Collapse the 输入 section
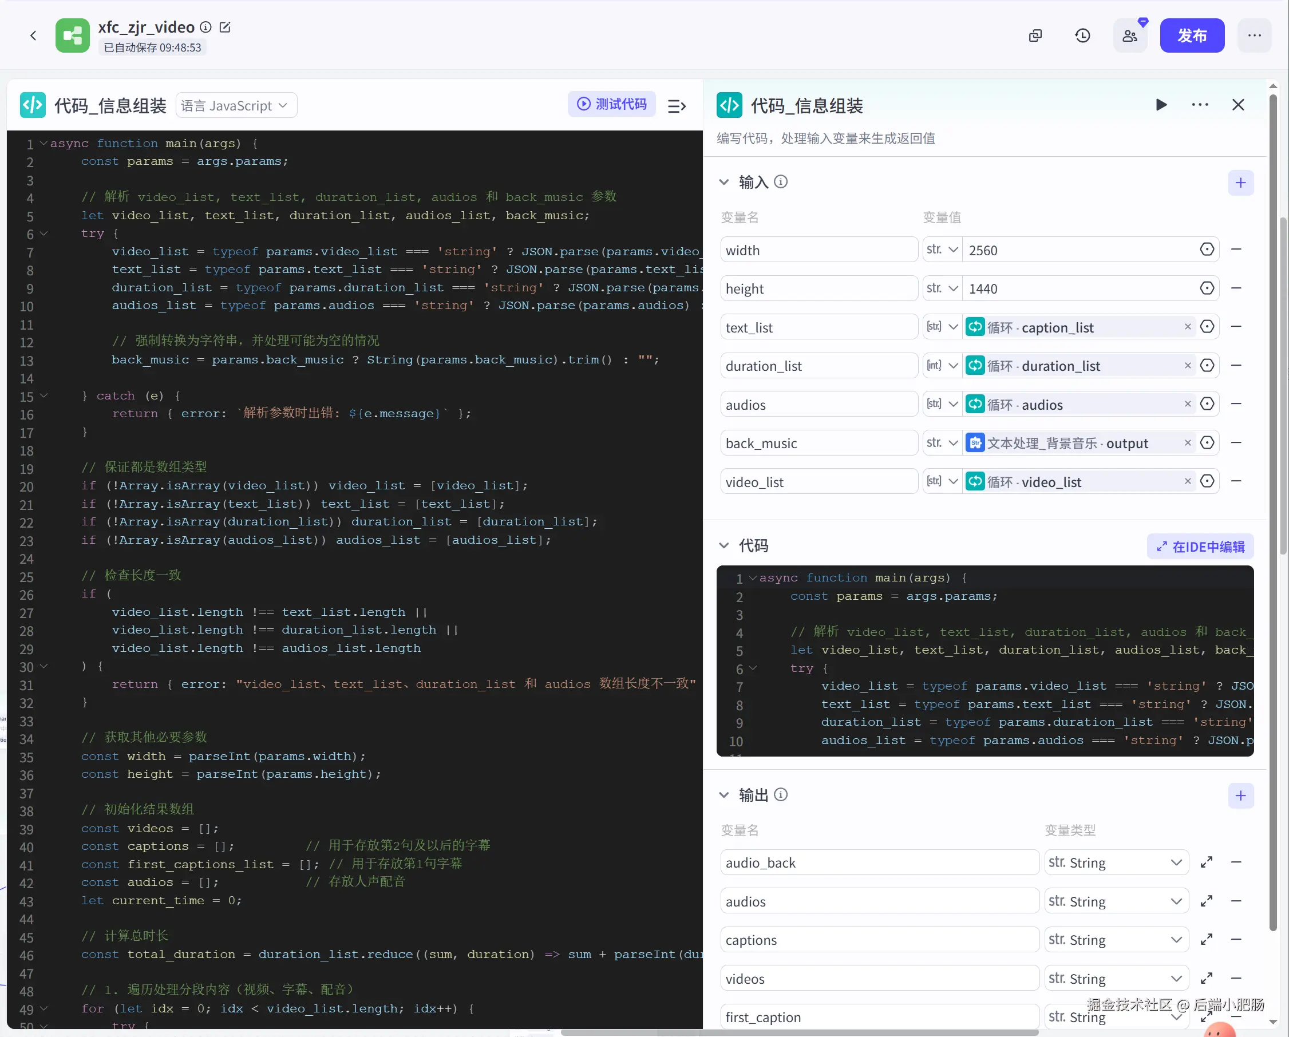The image size is (1289, 1037). pos(723,181)
